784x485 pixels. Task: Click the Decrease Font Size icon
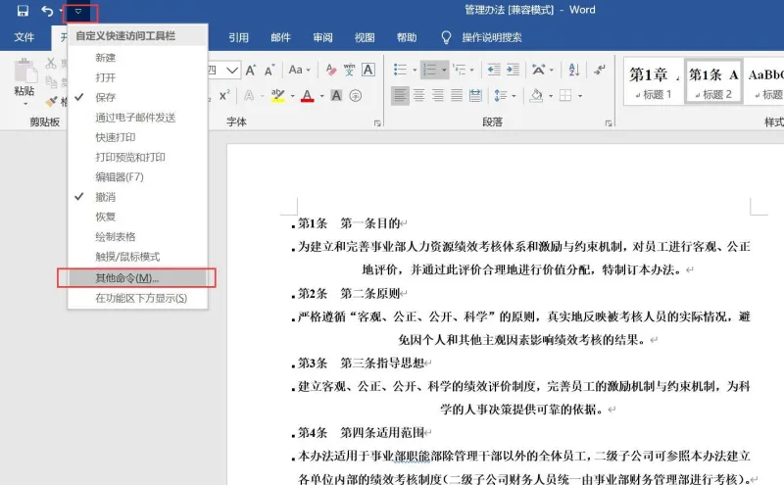[x=269, y=70]
